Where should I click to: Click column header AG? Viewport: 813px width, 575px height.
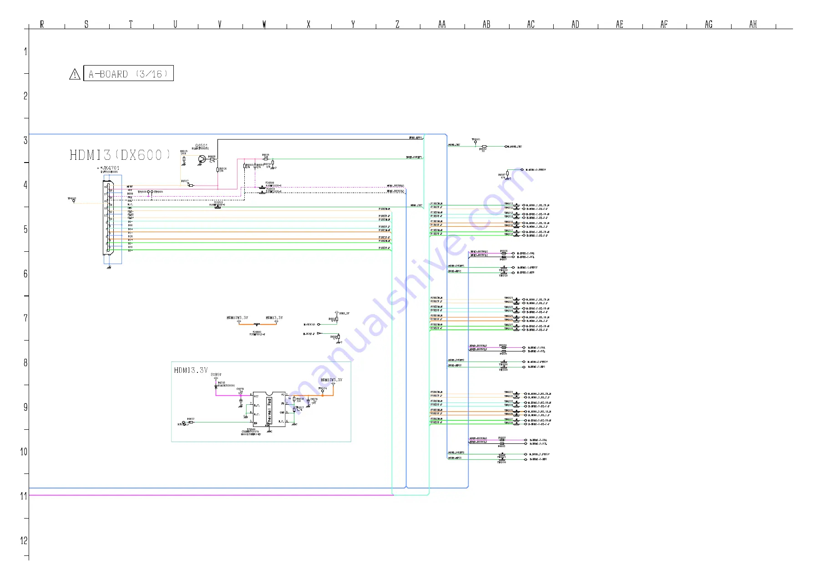point(709,24)
